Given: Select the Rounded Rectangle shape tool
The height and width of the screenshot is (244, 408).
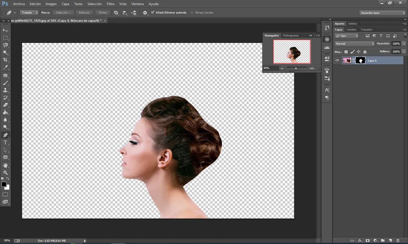Looking at the screenshot, I should [x=5, y=157].
